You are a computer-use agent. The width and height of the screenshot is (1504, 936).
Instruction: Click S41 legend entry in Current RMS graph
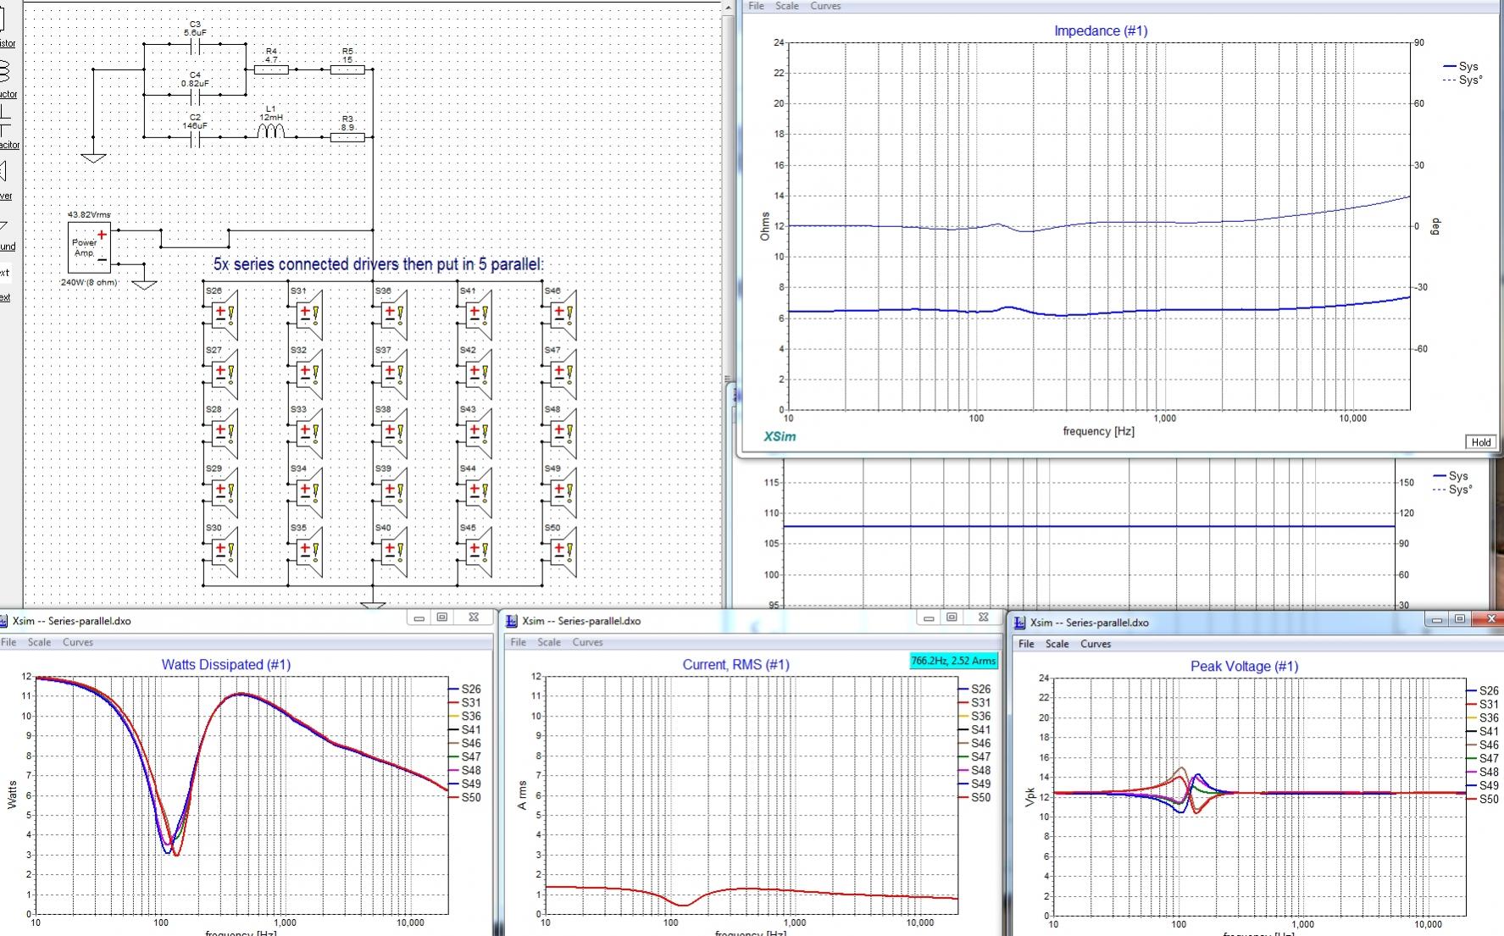(974, 729)
